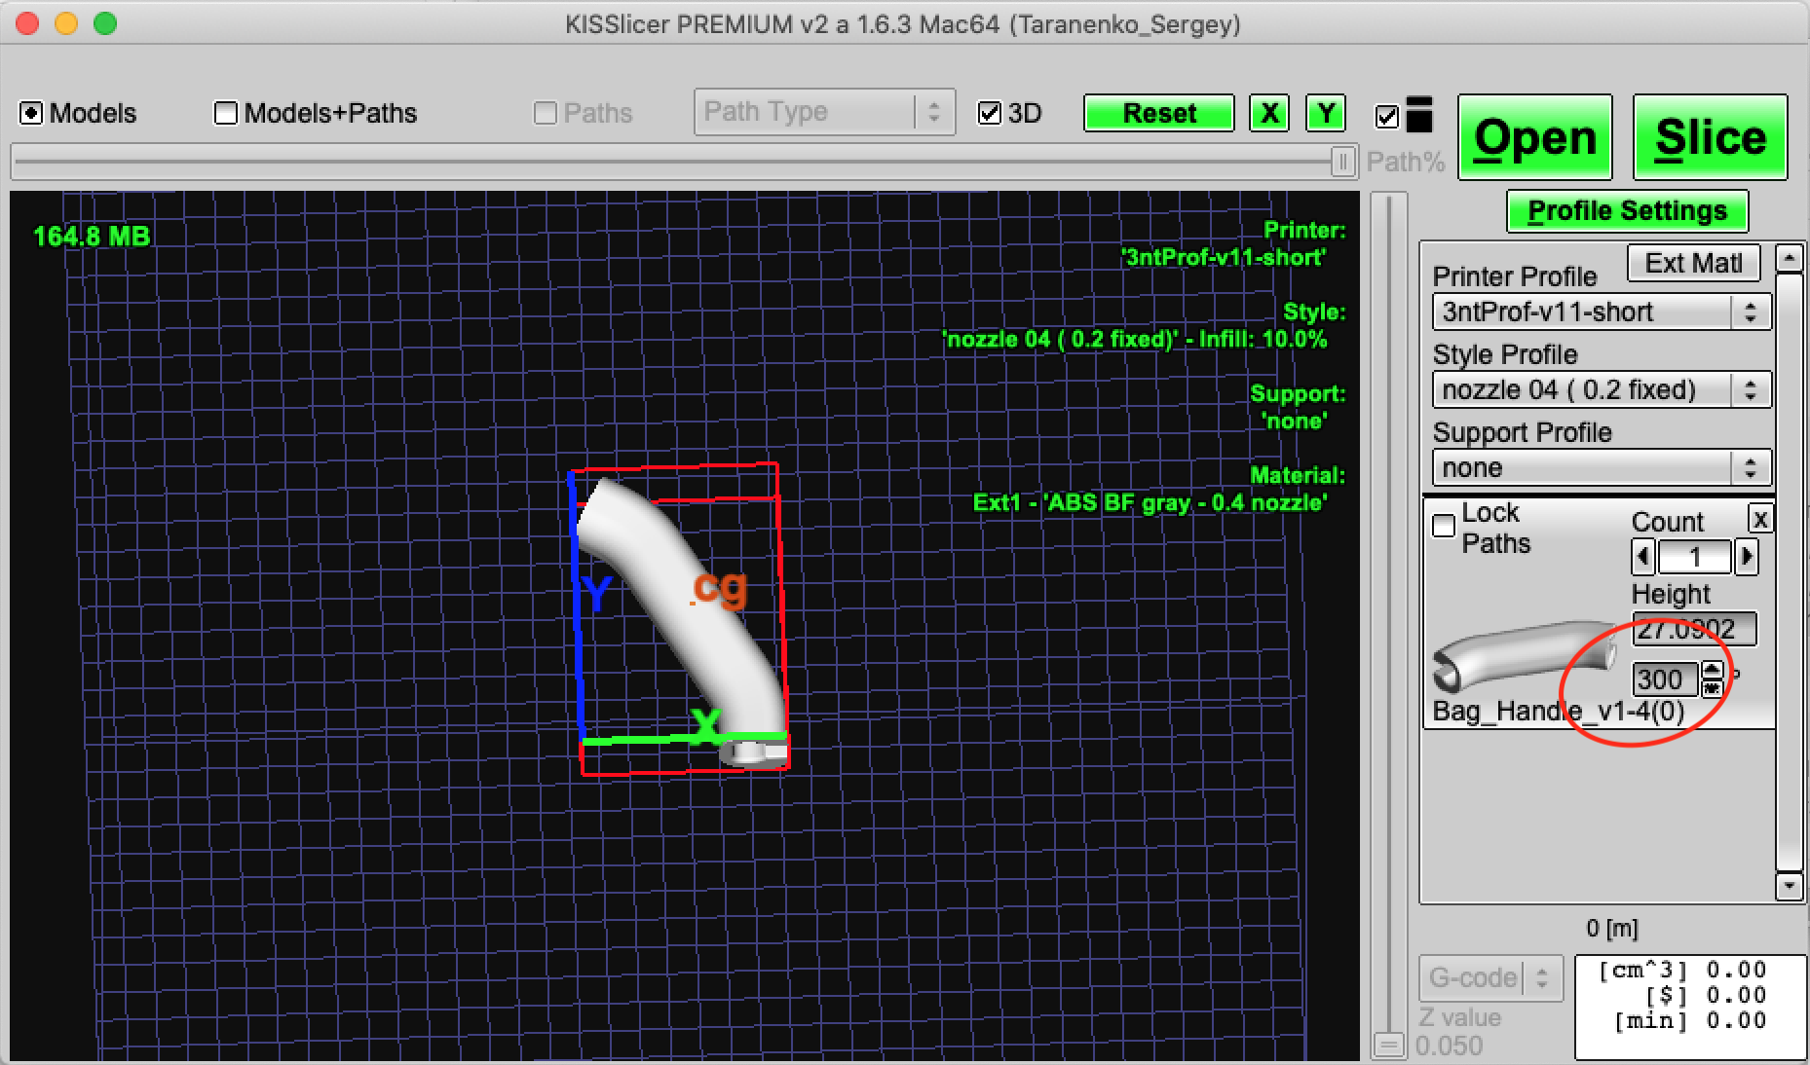
Task: Enable the Lock Paths checkbox
Action: [1444, 526]
